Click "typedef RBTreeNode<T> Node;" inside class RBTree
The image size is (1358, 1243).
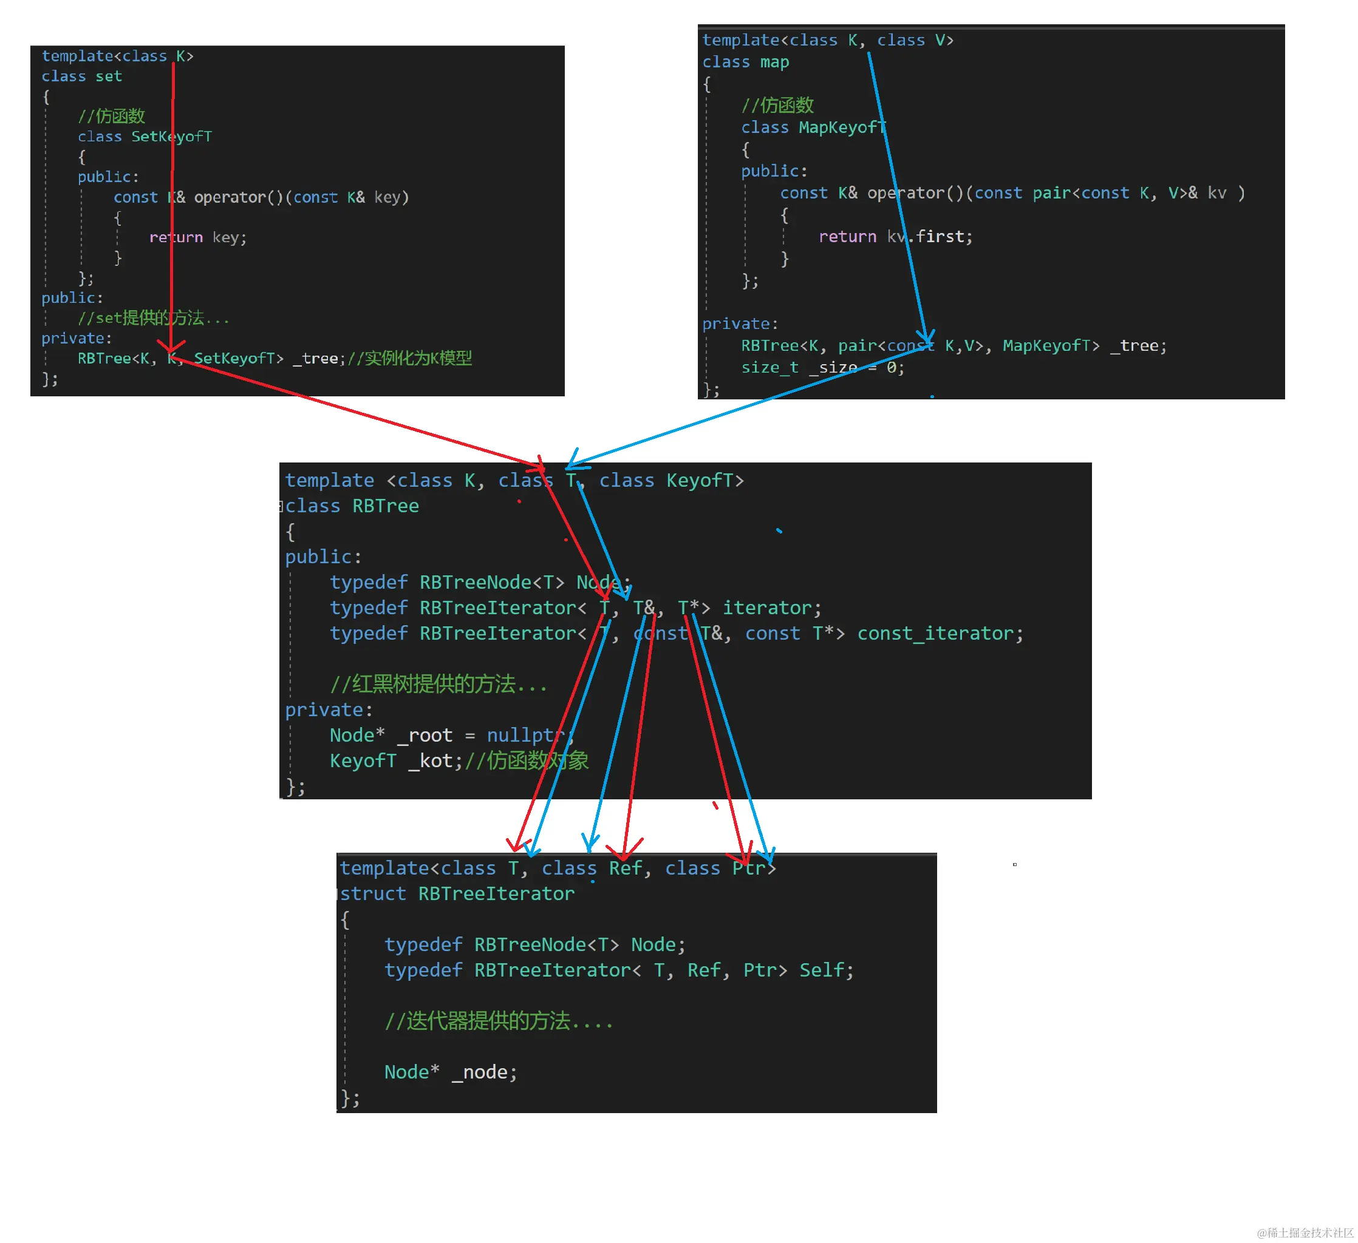pos(480,583)
